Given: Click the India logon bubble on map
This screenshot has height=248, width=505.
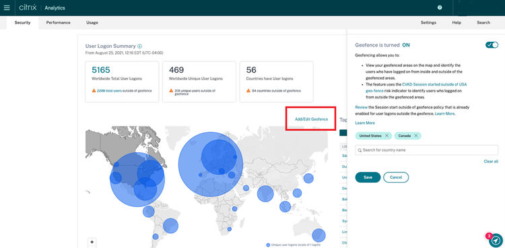Looking at the screenshot, I should tap(265, 194).
